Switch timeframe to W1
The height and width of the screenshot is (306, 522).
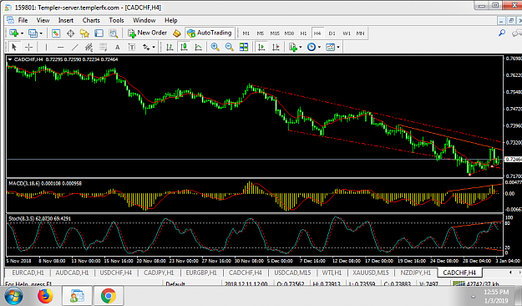(x=347, y=33)
